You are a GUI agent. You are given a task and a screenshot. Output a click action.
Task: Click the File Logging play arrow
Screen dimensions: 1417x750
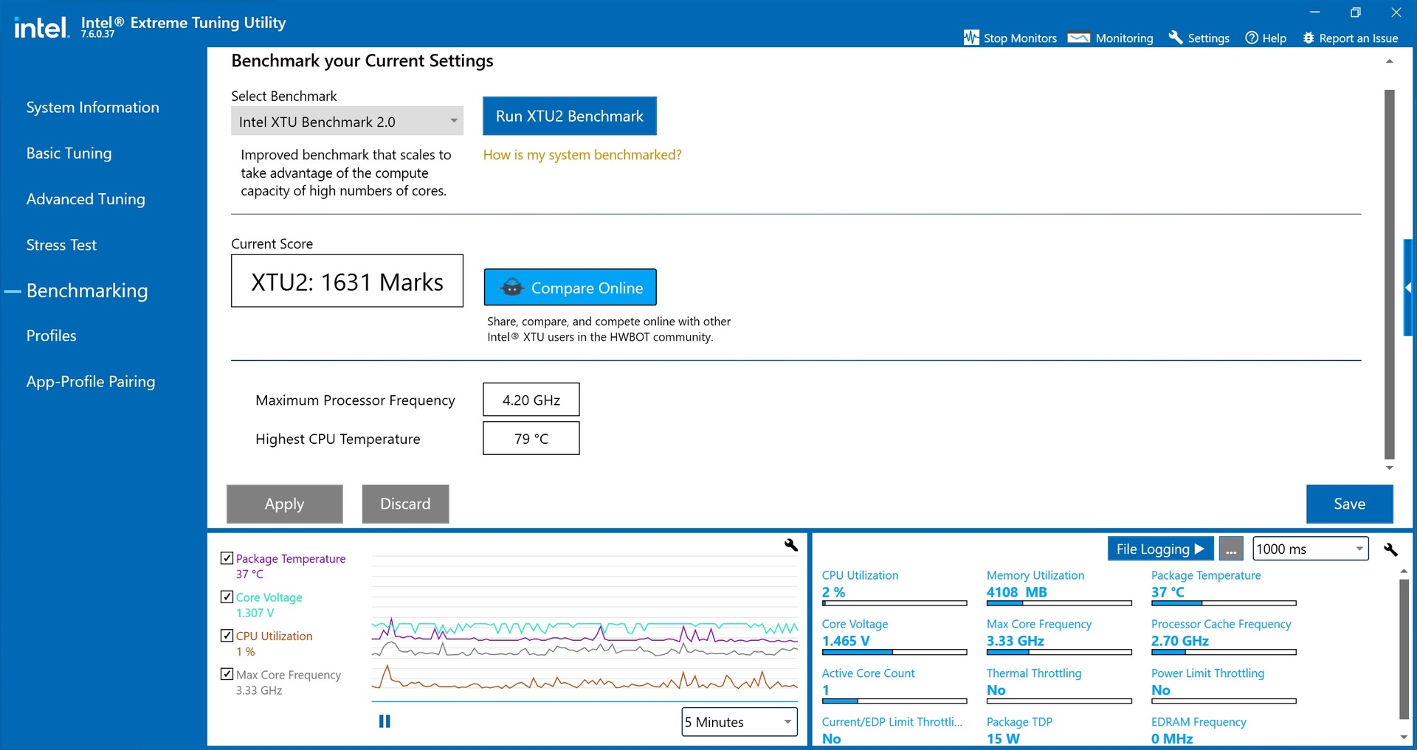(x=1199, y=549)
